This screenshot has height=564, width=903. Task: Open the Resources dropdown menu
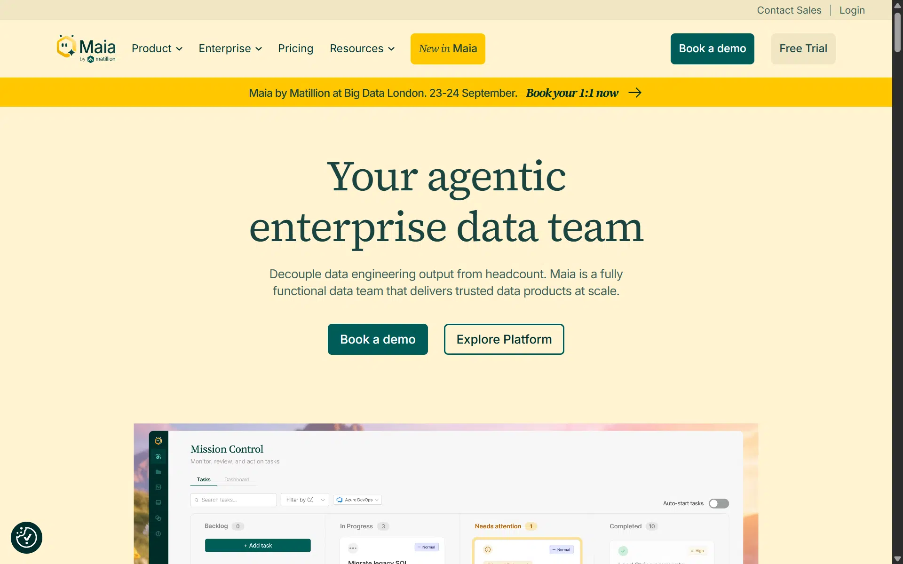point(362,48)
